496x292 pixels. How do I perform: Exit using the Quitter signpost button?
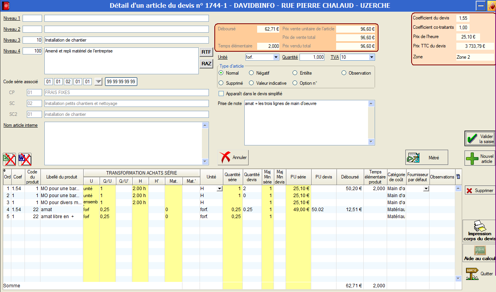click(x=479, y=274)
